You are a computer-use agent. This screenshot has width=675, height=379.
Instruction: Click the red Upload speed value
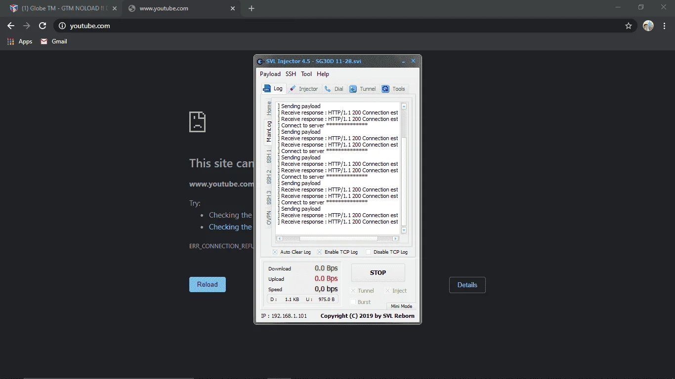[x=326, y=278]
